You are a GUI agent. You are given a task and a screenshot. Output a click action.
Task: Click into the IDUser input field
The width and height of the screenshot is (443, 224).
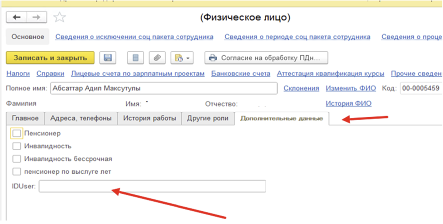[x=152, y=186]
